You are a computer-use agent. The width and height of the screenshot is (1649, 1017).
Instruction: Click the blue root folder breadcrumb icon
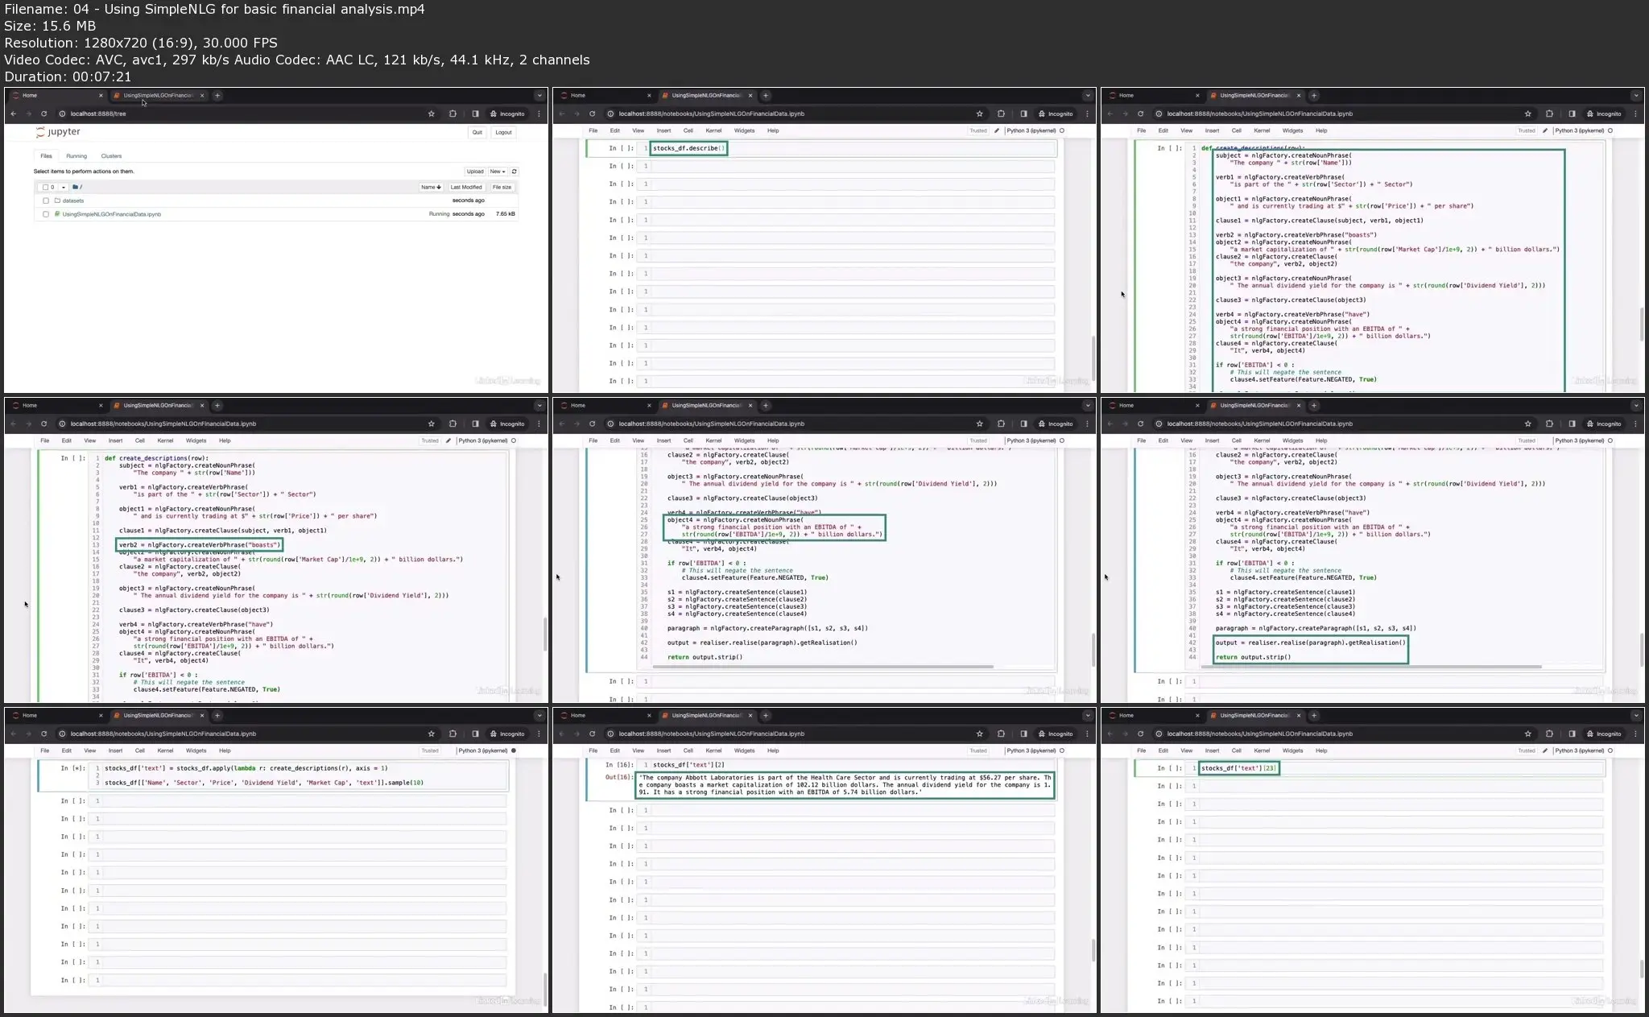75,187
